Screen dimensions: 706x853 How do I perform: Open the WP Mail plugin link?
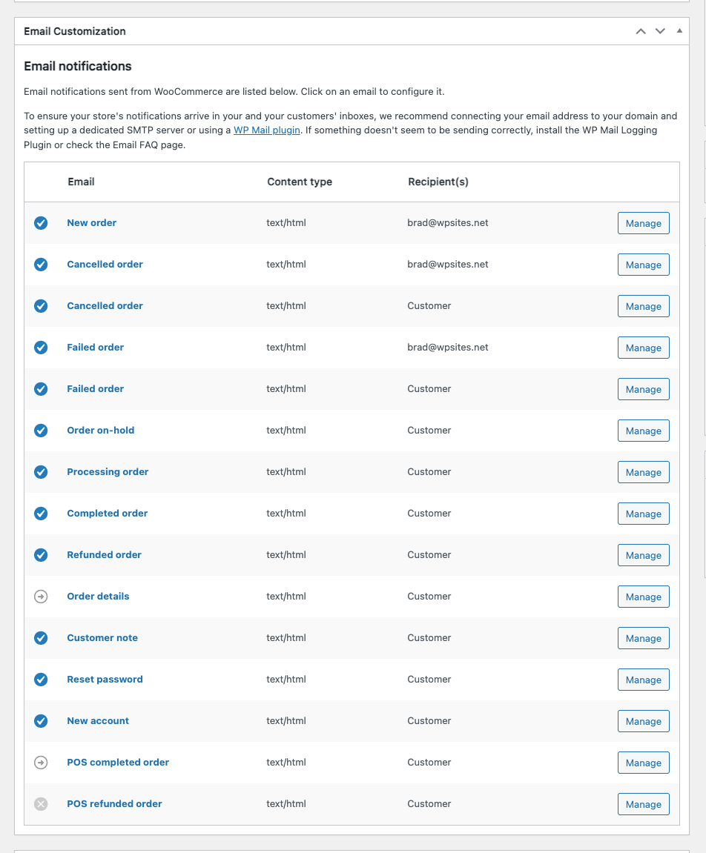pyautogui.click(x=267, y=130)
